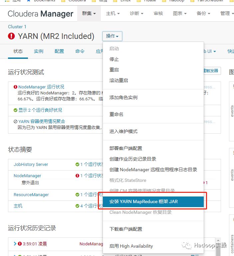Click green check icon beside 显示 2 个运行良好状况

15,110
